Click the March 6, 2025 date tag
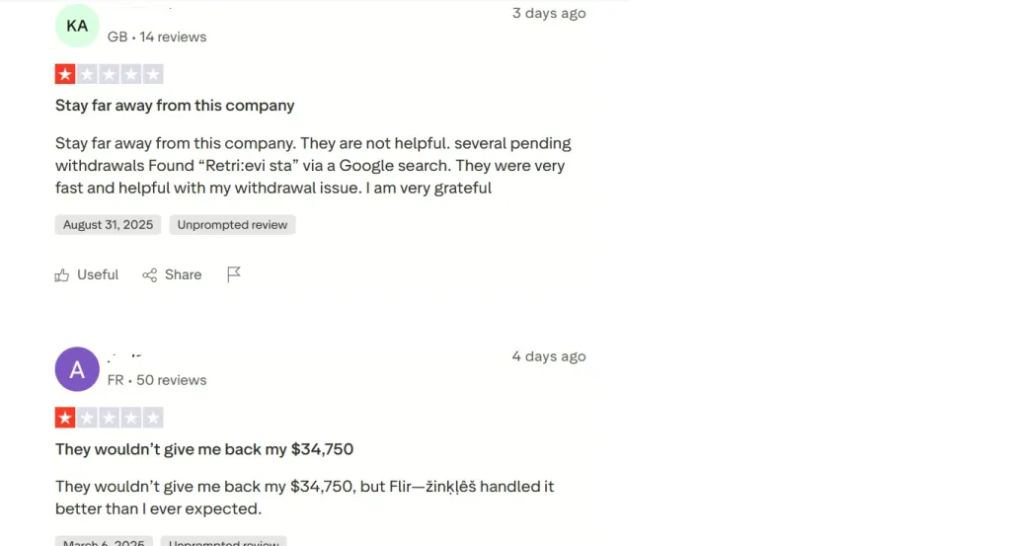Image resolution: width=1011 pixels, height=546 pixels. coord(104,542)
